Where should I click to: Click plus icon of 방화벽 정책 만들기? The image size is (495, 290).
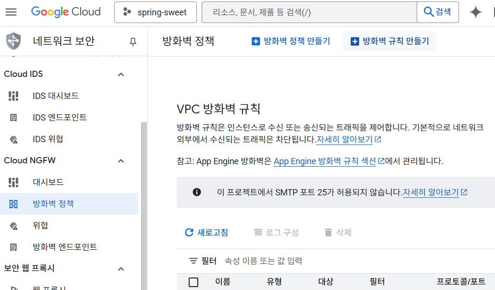click(256, 41)
